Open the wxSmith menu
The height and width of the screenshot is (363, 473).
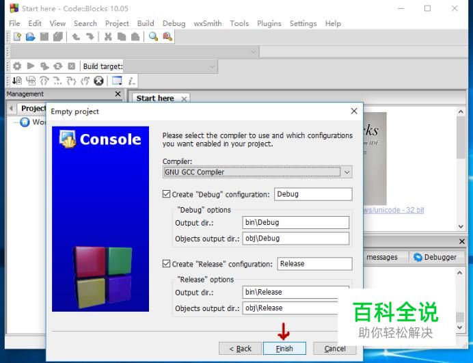point(208,23)
